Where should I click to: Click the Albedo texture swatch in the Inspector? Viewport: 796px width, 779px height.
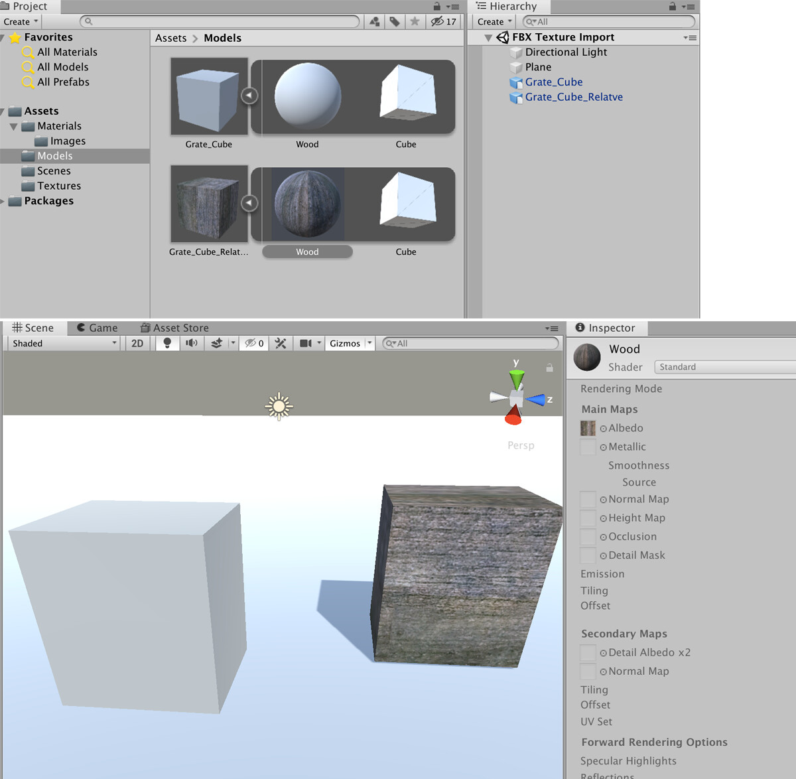click(588, 428)
